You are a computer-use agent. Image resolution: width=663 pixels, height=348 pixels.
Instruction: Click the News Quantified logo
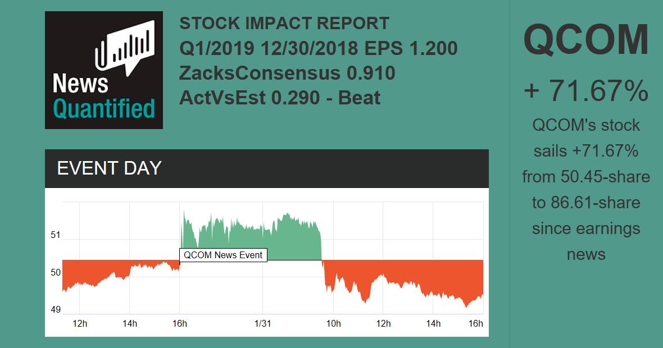tap(104, 70)
